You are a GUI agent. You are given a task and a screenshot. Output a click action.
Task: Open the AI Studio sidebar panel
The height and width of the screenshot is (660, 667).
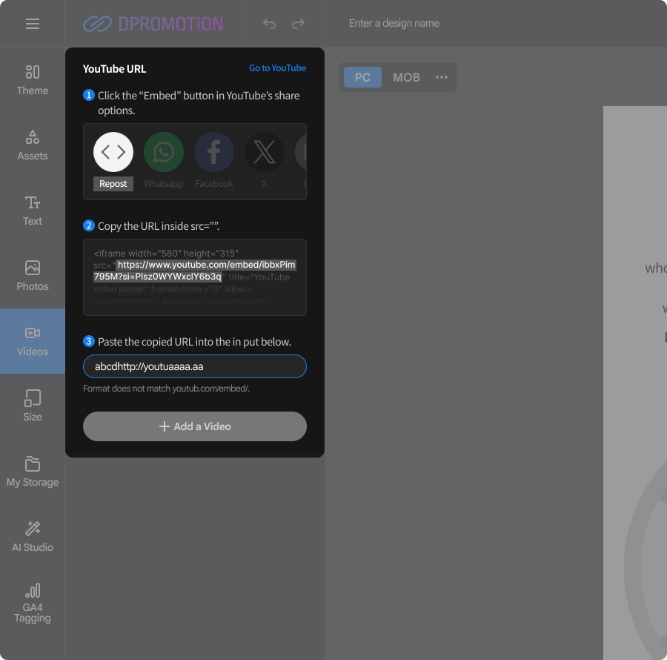tap(33, 536)
